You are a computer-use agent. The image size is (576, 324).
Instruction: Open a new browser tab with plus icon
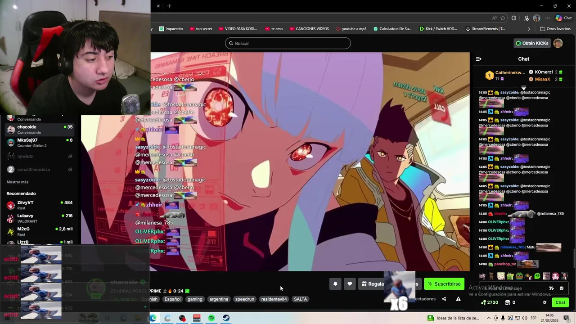coord(169,6)
